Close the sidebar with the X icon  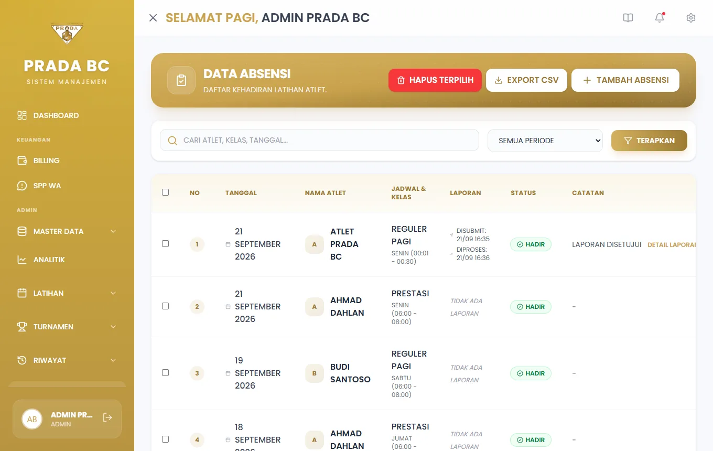[x=153, y=18]
